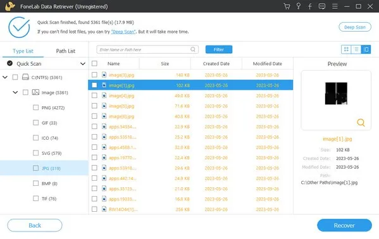Screen dimensions: 379x239
Task: Switch to list view
Action: (356, 49)
